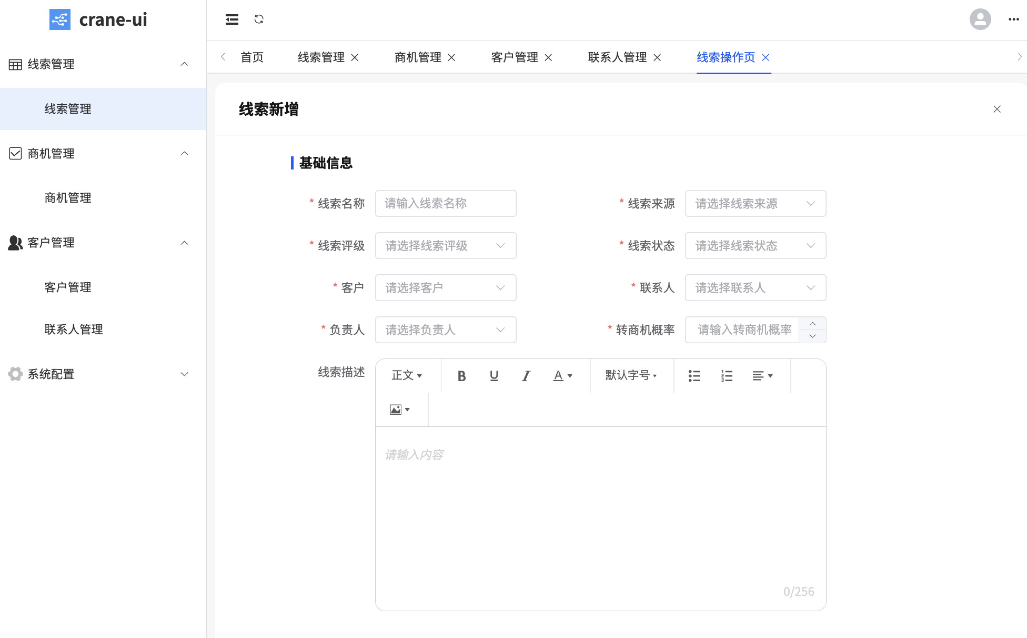Switch to the 首页 tab
Viewport: 1027px width, 638px height.
tap(252, 57)
